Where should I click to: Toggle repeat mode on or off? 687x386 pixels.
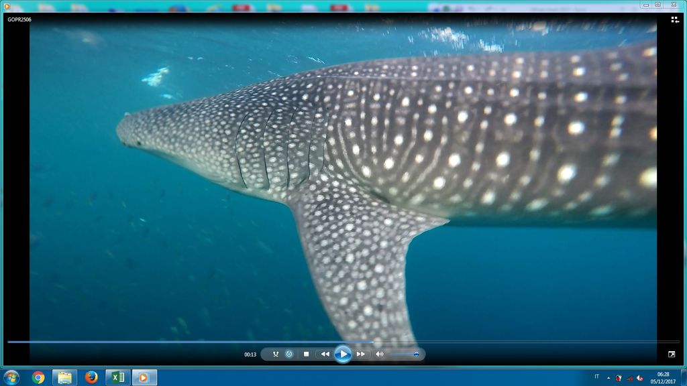click(x=289, y=354)
